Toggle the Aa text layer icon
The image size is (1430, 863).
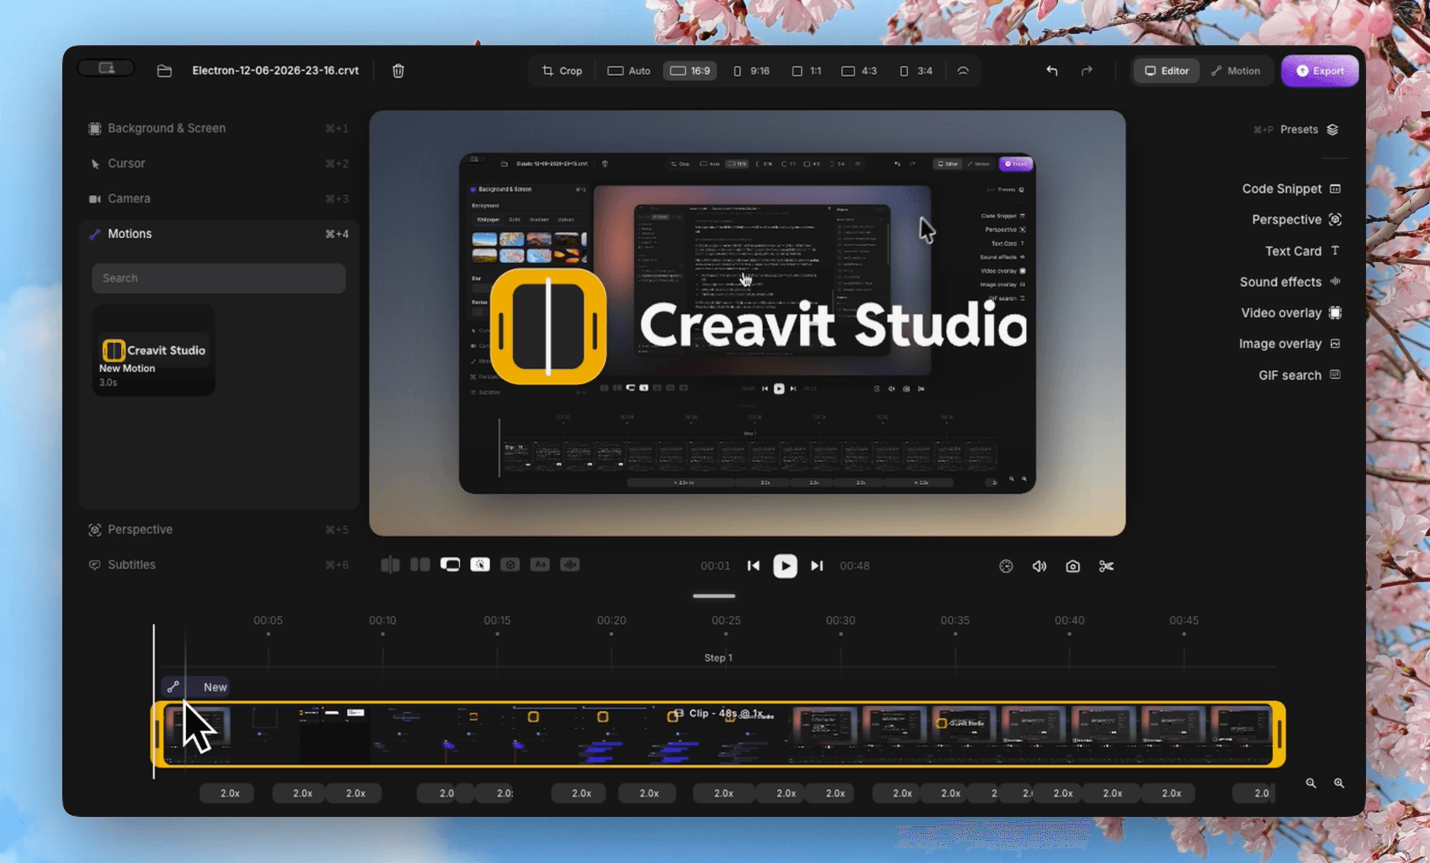[539, 565]
